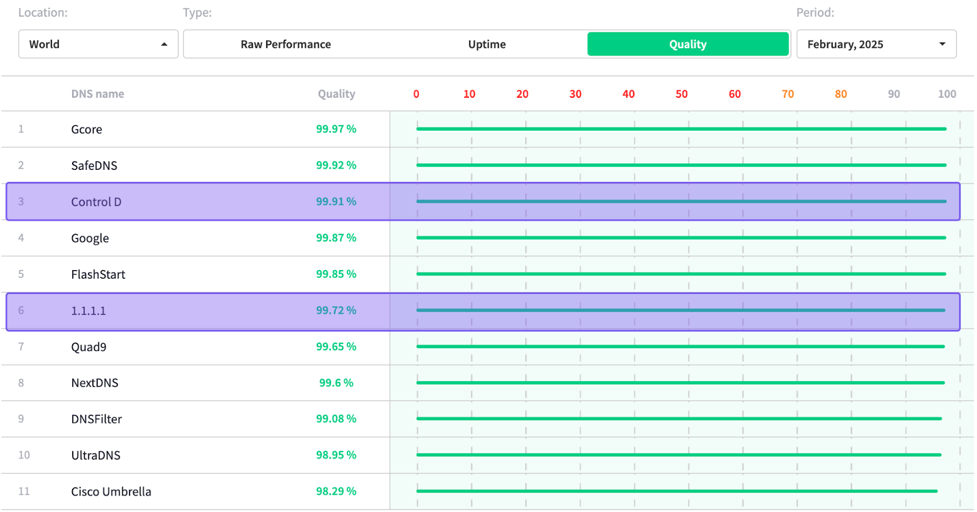
Task: Click FlashStart's 99.85 % quality value
Action: [336, 274]
